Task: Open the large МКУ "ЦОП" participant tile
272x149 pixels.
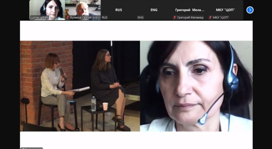Action: click(x=225, y=10)
